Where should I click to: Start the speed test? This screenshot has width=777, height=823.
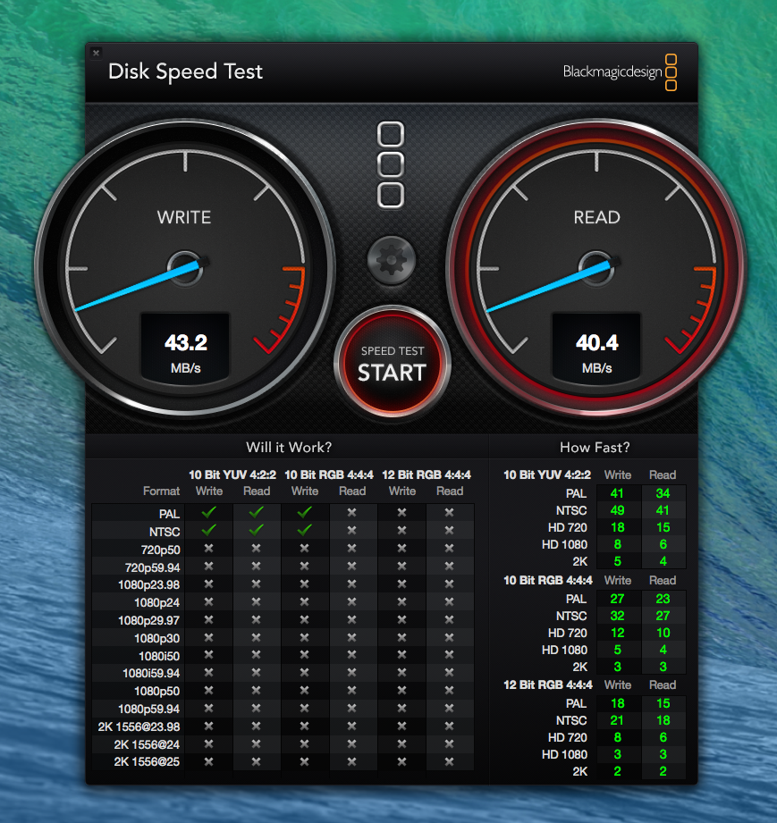pyautogui.click(x=392, y=362)
